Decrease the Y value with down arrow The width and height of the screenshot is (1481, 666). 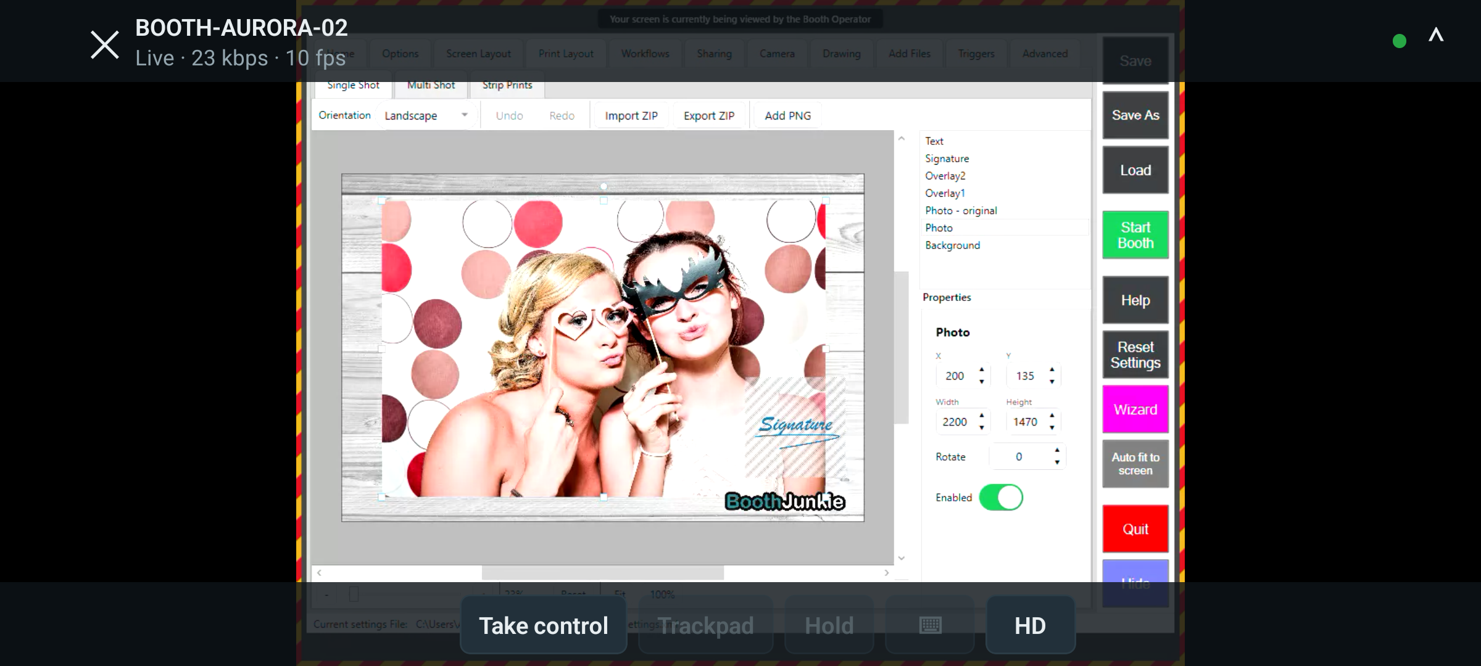coord(1052,382)
